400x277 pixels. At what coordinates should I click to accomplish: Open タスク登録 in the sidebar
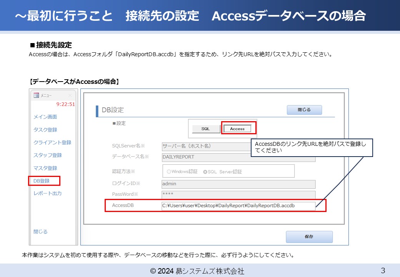tap(45, 130)
